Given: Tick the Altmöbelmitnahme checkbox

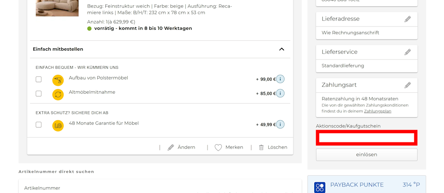Looking at the screenshot, I should click(x=39, y=94).
